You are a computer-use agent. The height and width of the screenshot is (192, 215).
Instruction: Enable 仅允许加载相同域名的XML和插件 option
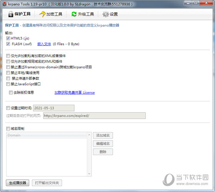click(8, 61)
